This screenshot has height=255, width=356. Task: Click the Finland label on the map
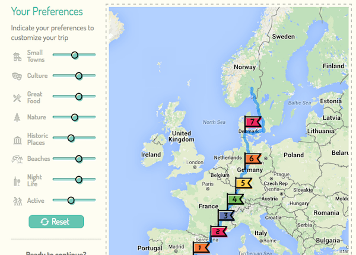click(333, 66)
